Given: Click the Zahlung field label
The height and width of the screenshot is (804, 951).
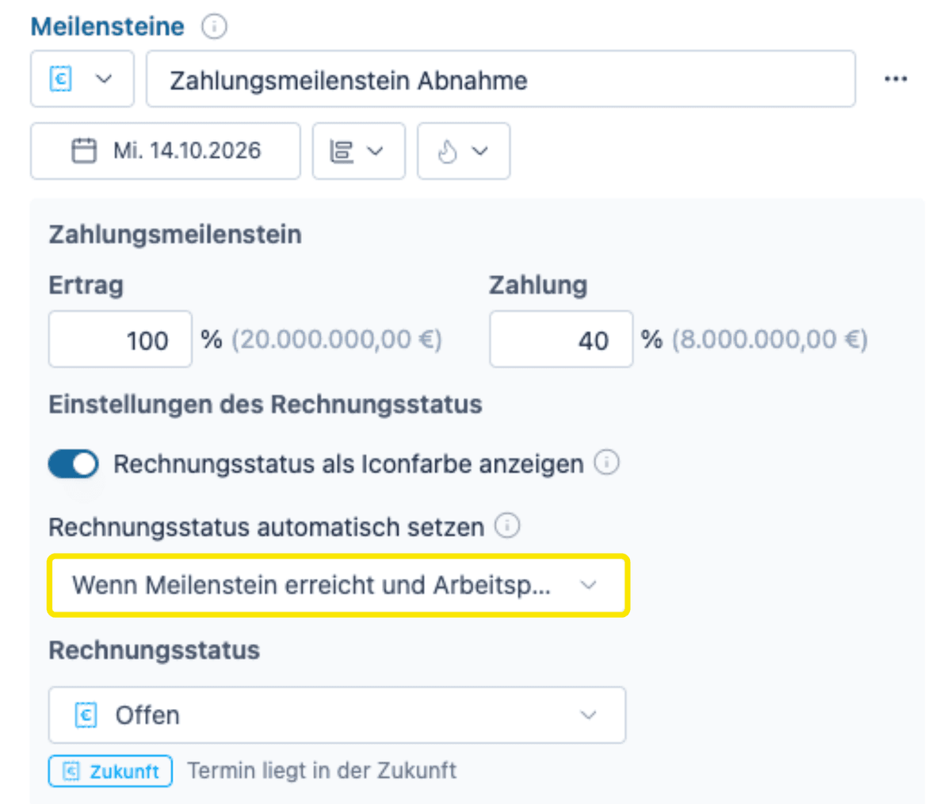Looking at the screenshot, I should [x=538, y=285].
